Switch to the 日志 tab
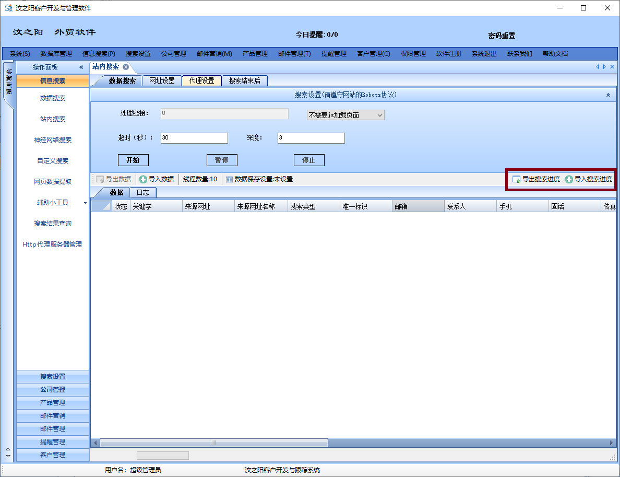Screen dimensions: 620x477 click(x=142, y=193)
